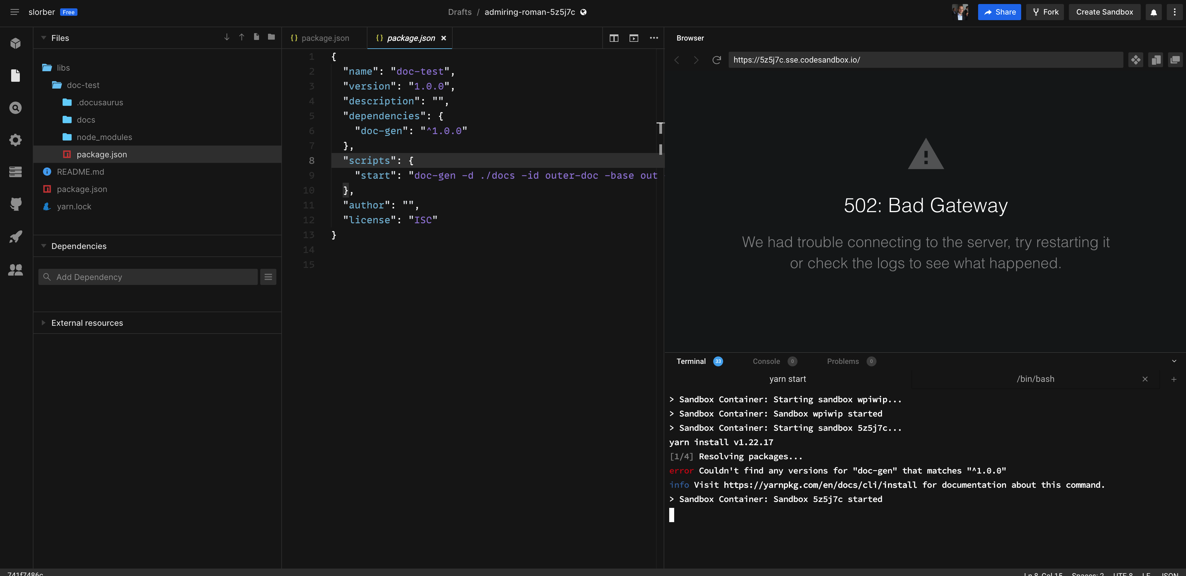Split the editor with the split-view icon
Viewport: 1186px width, 576px height.
614,38
